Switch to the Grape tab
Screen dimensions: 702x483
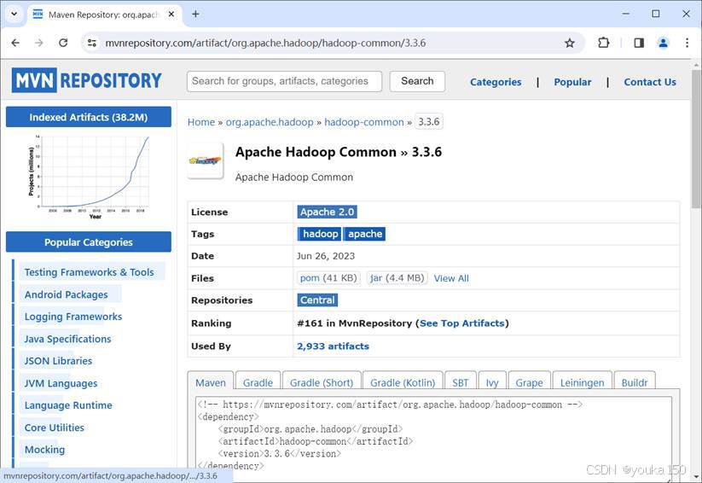529,382
